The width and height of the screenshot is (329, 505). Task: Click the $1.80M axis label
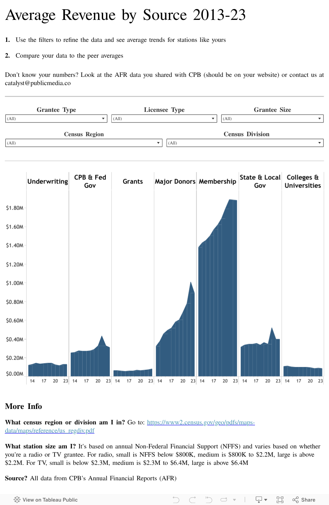tap(14, 208)
